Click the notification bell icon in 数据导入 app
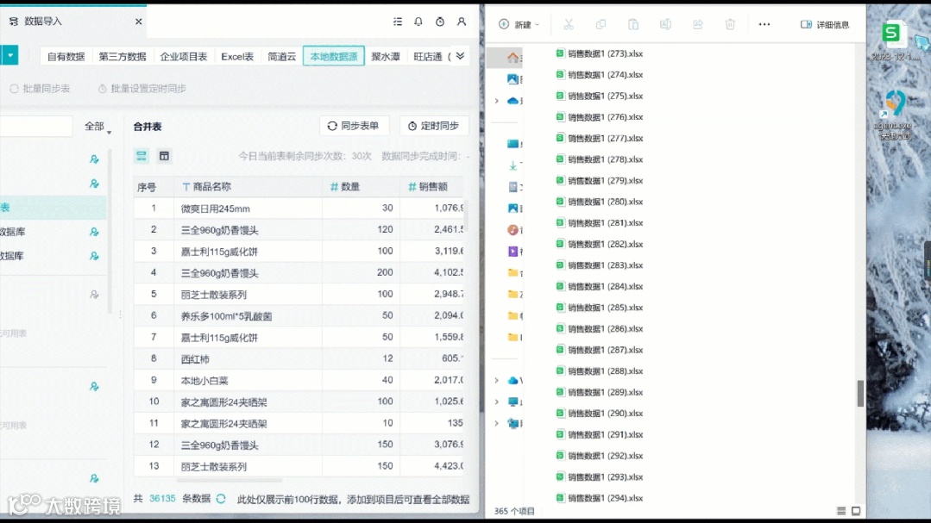This screenshot has width=931, height=523. point(418,22)
